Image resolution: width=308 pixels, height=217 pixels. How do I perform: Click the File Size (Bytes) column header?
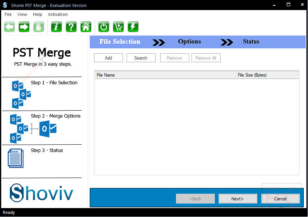tap(267, 75)
